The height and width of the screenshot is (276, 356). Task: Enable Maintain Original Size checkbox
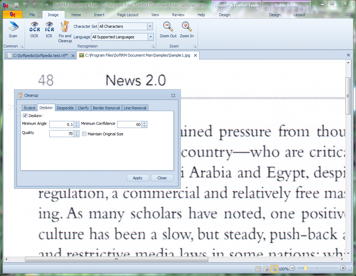click(x=84, y=134)
